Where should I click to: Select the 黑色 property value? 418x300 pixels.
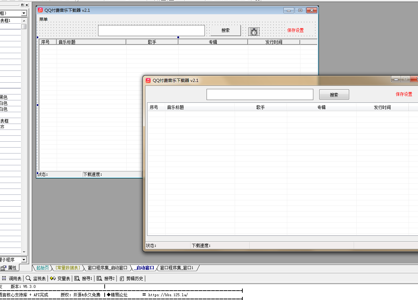4,97
